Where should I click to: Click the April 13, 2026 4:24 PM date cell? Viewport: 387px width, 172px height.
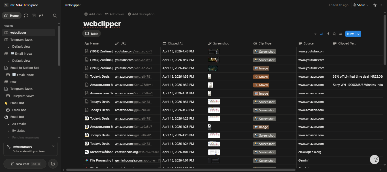[183, 144]
